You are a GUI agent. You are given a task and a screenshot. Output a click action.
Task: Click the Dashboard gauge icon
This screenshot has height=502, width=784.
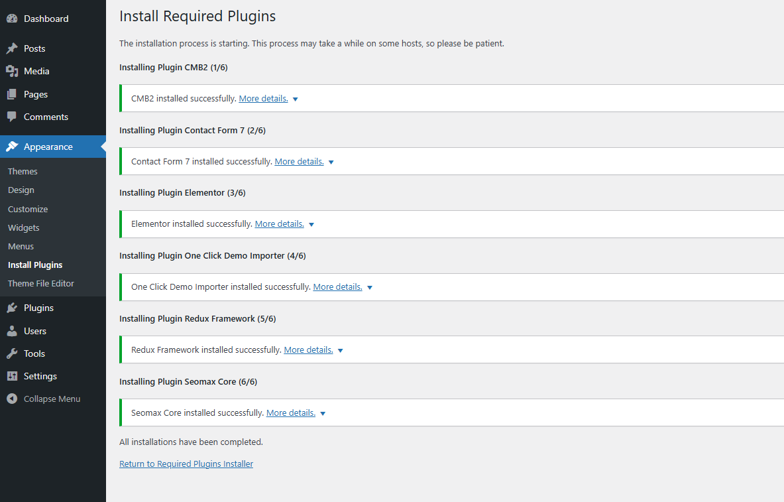pos(12,19)
